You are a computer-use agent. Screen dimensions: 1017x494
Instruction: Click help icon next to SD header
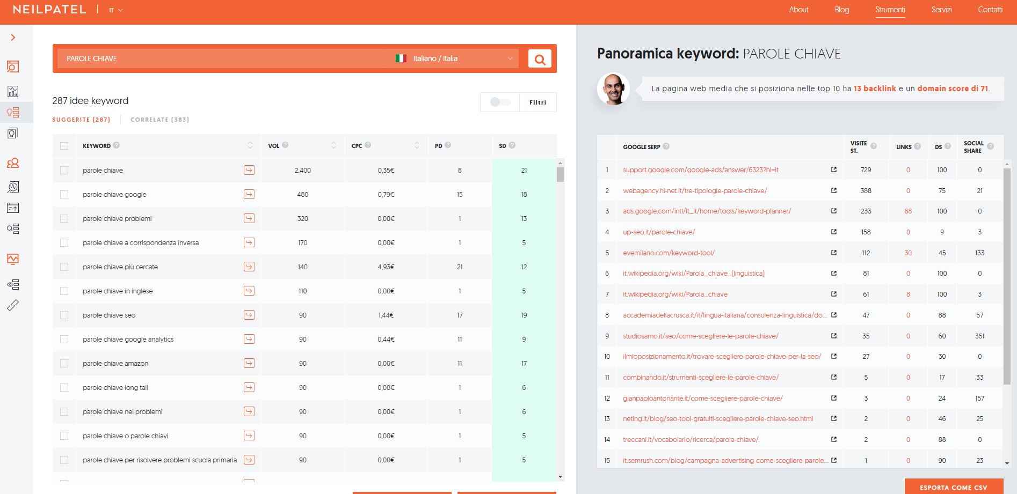[512, 145]
